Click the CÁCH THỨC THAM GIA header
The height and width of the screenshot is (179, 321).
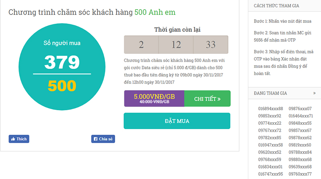[276, 6]
